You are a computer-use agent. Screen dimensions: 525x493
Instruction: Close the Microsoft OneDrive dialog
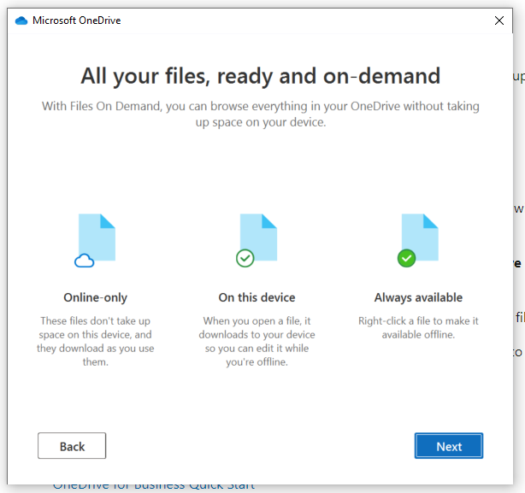tap(498, 21)
